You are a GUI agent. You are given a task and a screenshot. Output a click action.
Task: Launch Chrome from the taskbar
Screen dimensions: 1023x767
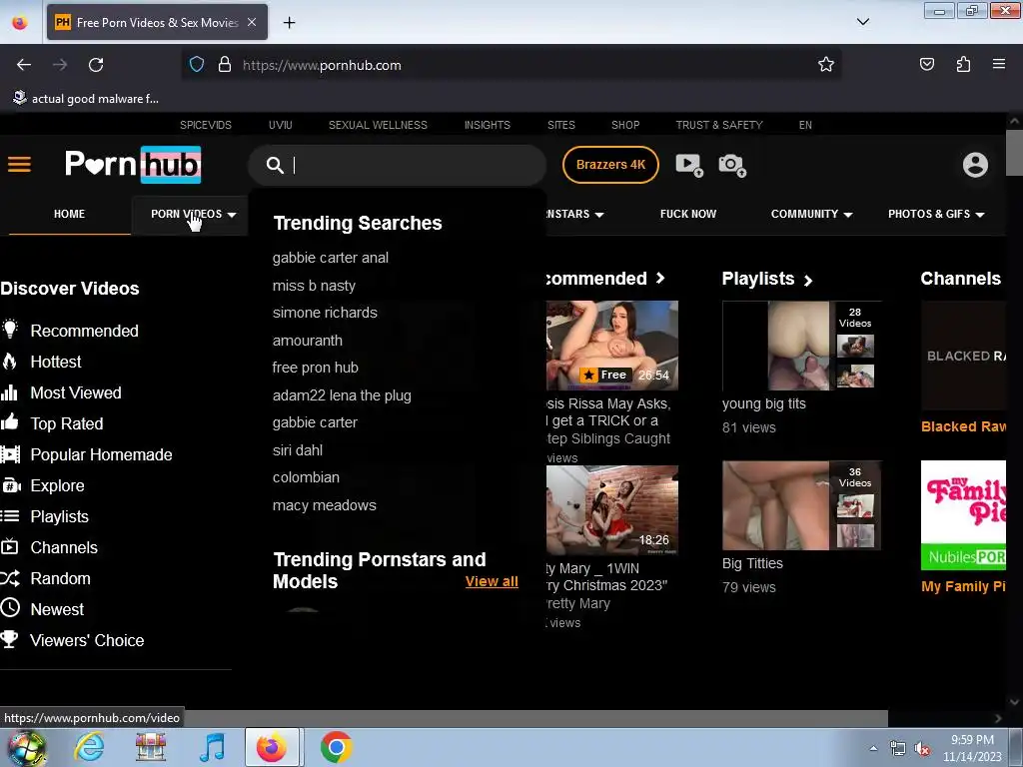click(x=336, y=747)
